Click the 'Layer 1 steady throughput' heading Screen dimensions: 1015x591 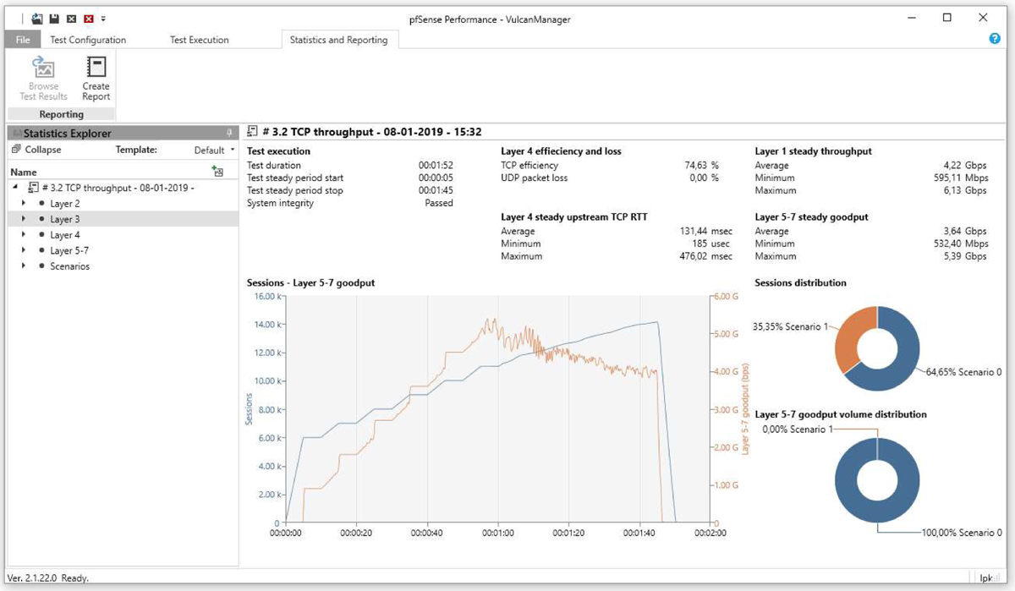tap(813, 151)
